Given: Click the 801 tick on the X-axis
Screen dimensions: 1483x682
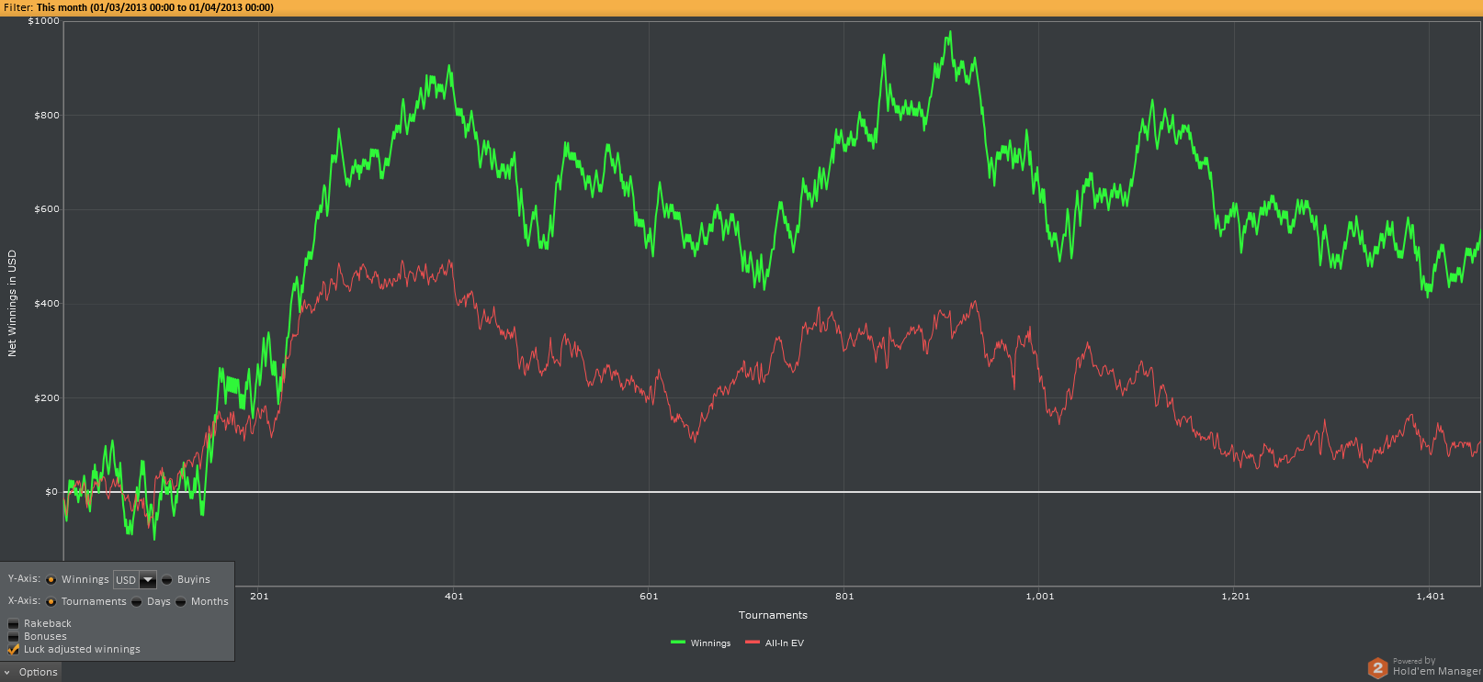Looking at the screenshot, I should click(x=844, y=596).
